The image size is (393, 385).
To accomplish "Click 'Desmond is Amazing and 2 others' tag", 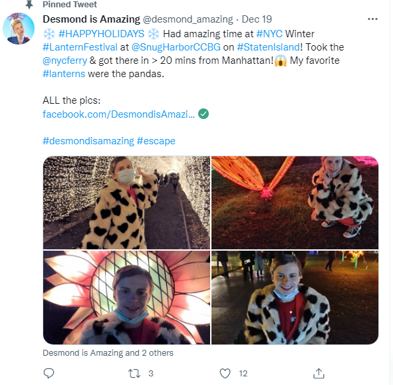I will (x=108, y=353).
